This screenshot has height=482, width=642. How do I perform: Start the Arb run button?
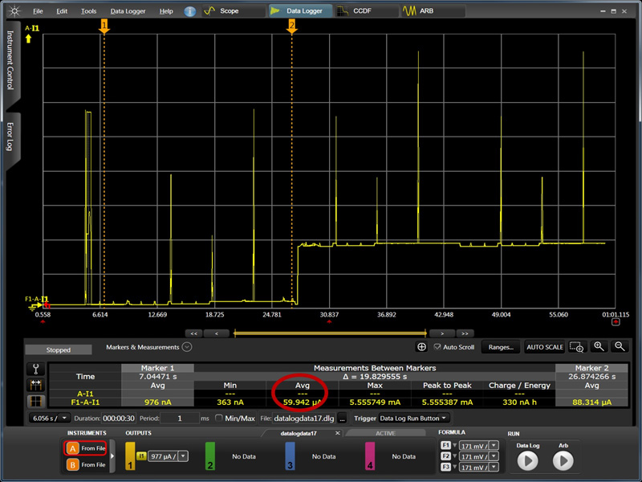click(x=563, y=460)
